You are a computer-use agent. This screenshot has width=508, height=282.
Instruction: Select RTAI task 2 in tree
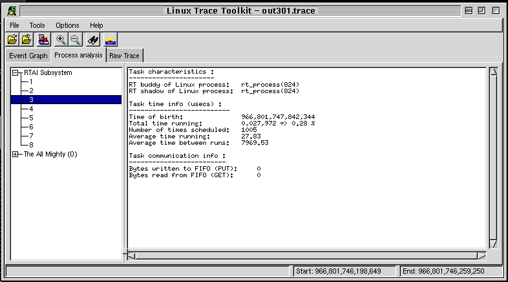(31, 91)
